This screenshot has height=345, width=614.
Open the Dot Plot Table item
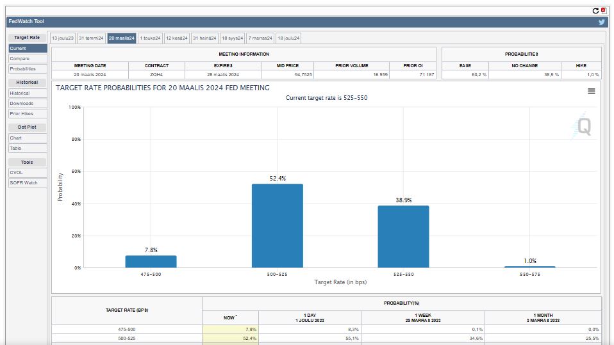pos(28,148)
